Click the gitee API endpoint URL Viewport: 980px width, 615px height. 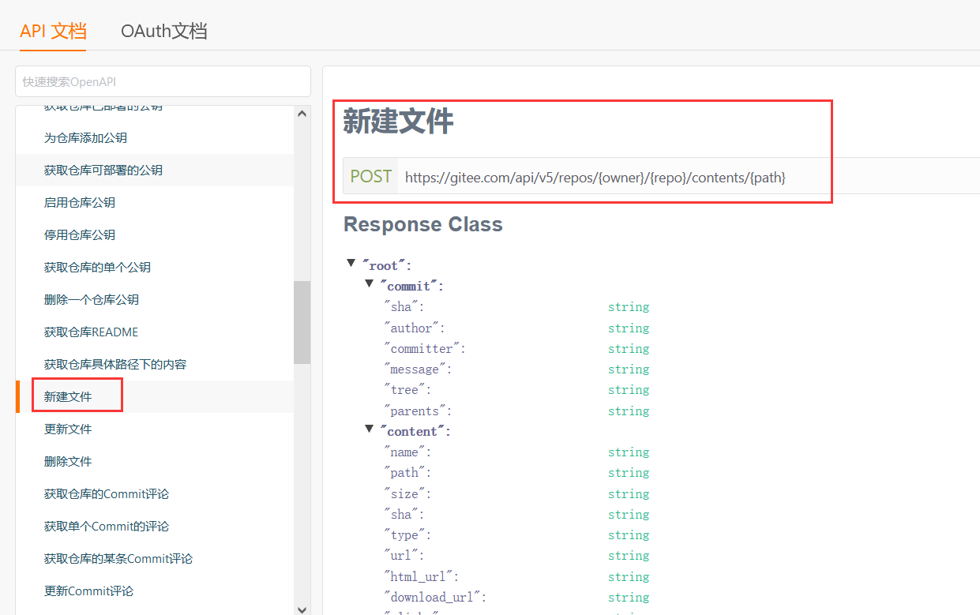pyautogui.click(x=595, y=178)
